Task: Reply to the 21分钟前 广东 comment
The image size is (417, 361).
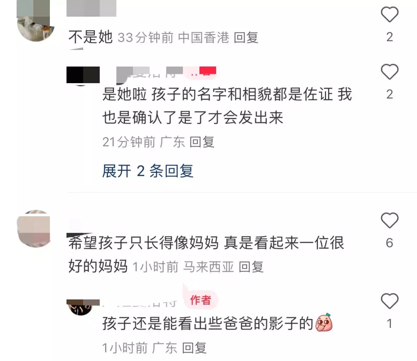Action: point(202,142)
